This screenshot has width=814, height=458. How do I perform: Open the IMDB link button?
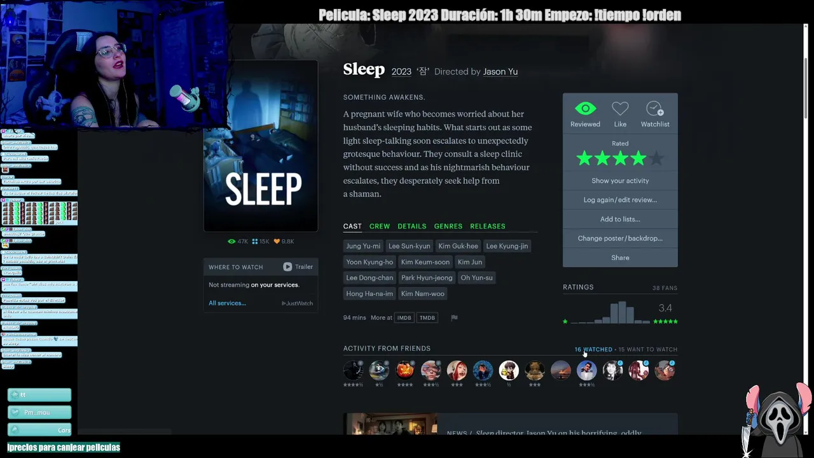tap(404, 317)
